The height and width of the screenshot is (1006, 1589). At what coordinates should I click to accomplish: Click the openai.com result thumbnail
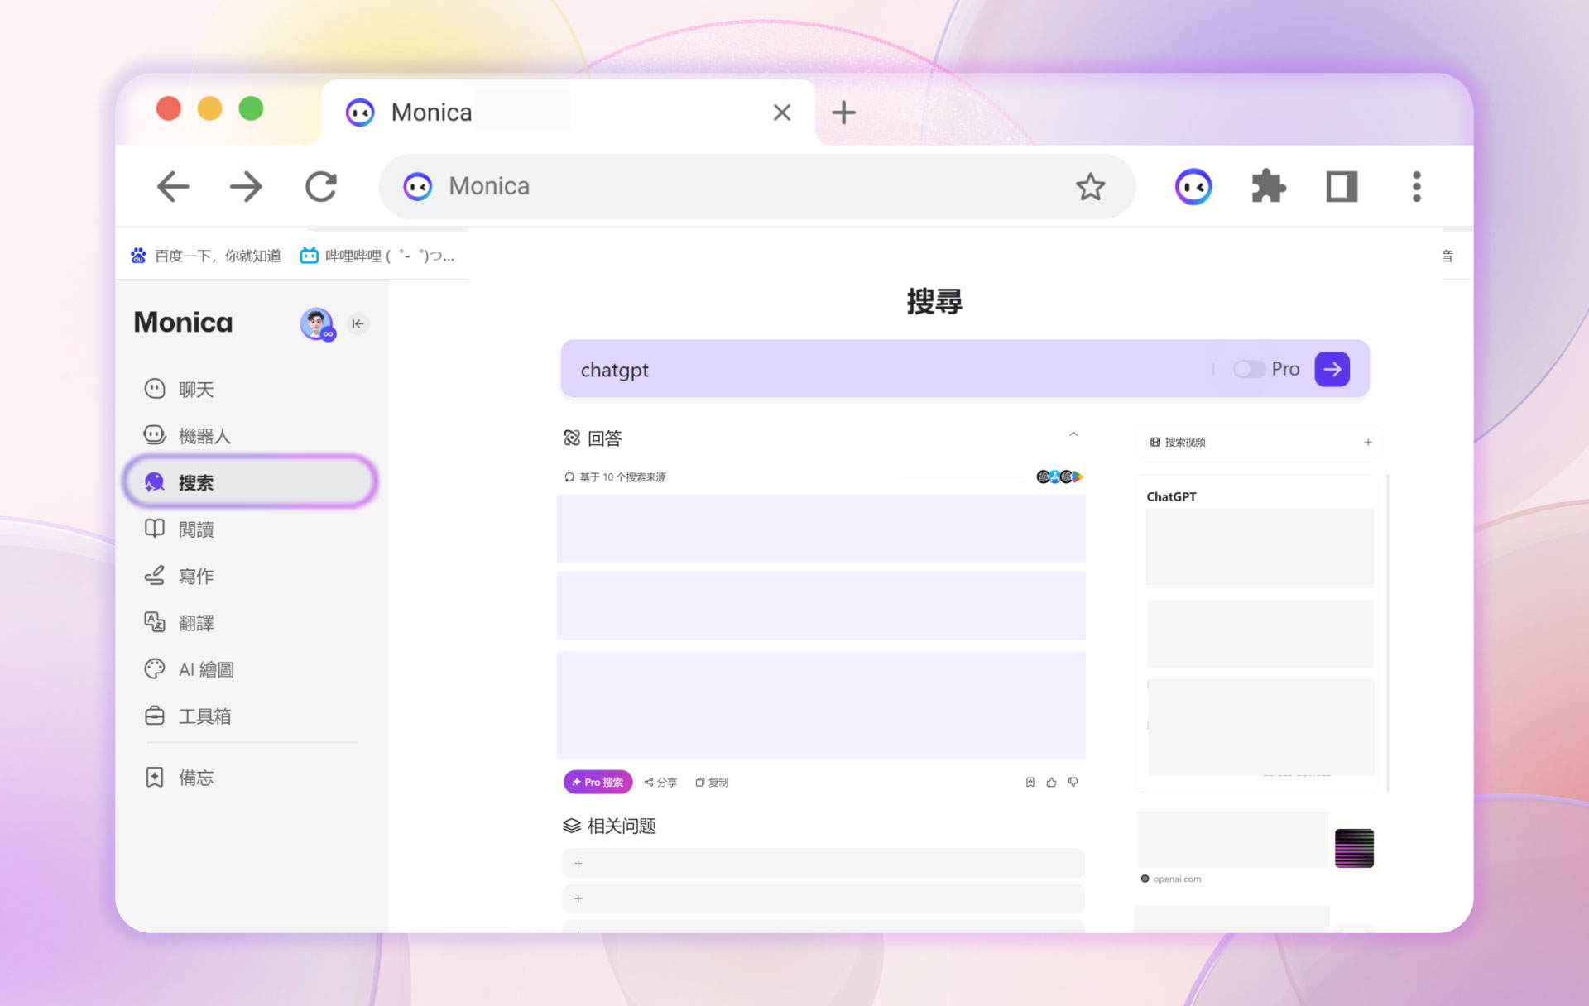click(1354, 848)
